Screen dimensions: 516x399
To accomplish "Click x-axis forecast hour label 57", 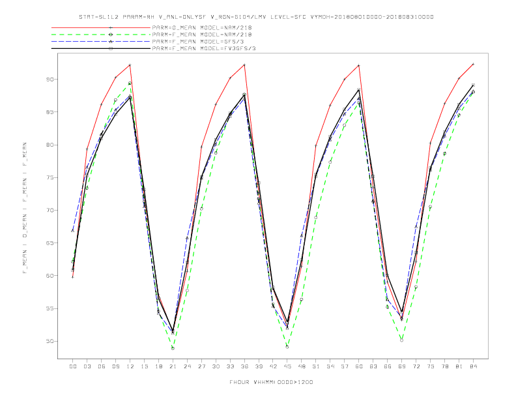I will tap(345, 366).
